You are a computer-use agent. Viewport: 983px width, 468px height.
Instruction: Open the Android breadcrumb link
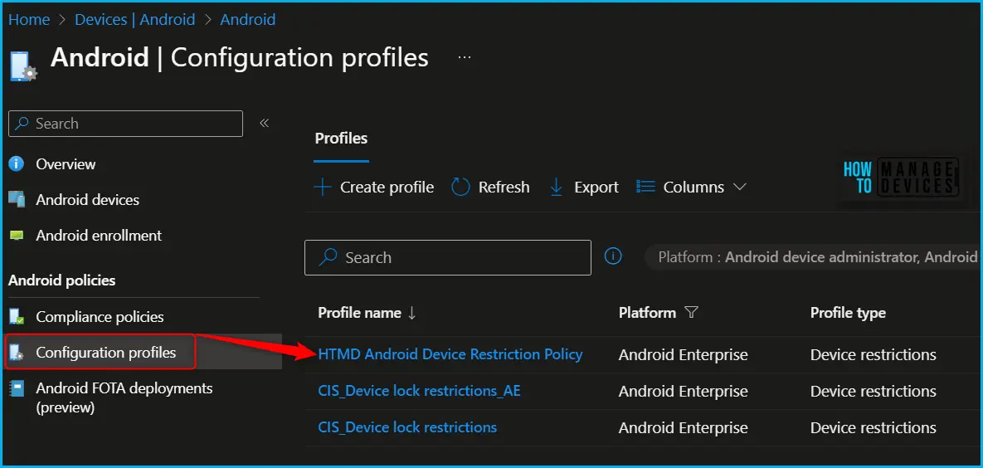[x=248, y=19]
